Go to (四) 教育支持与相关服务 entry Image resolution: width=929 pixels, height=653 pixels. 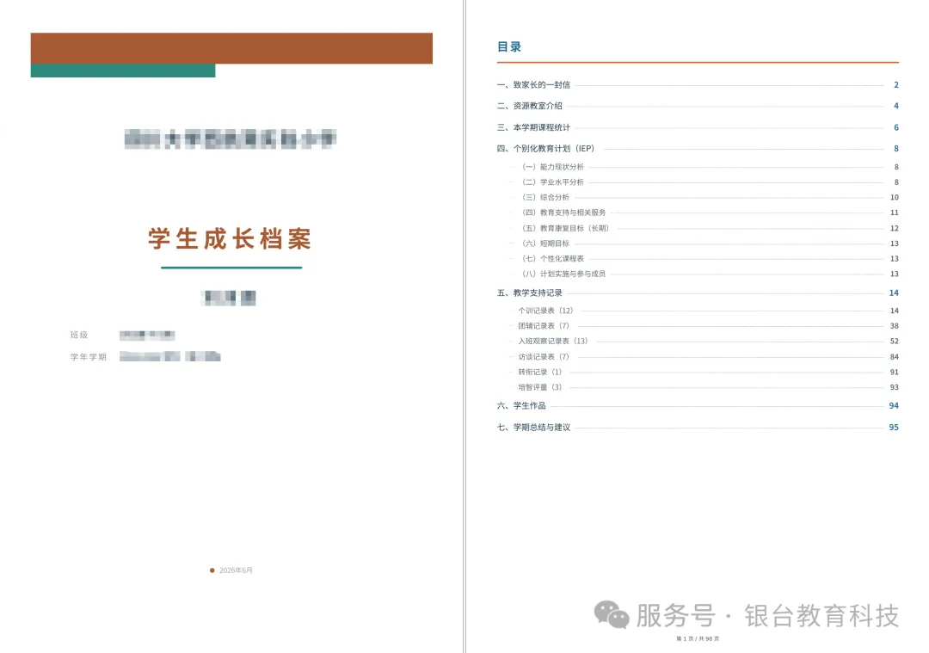[x=563, y=213]
